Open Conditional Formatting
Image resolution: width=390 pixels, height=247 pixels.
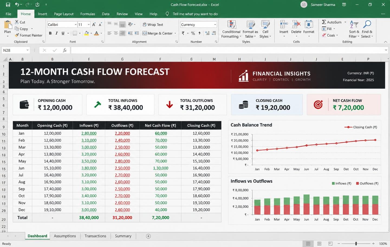coord(231,29)
